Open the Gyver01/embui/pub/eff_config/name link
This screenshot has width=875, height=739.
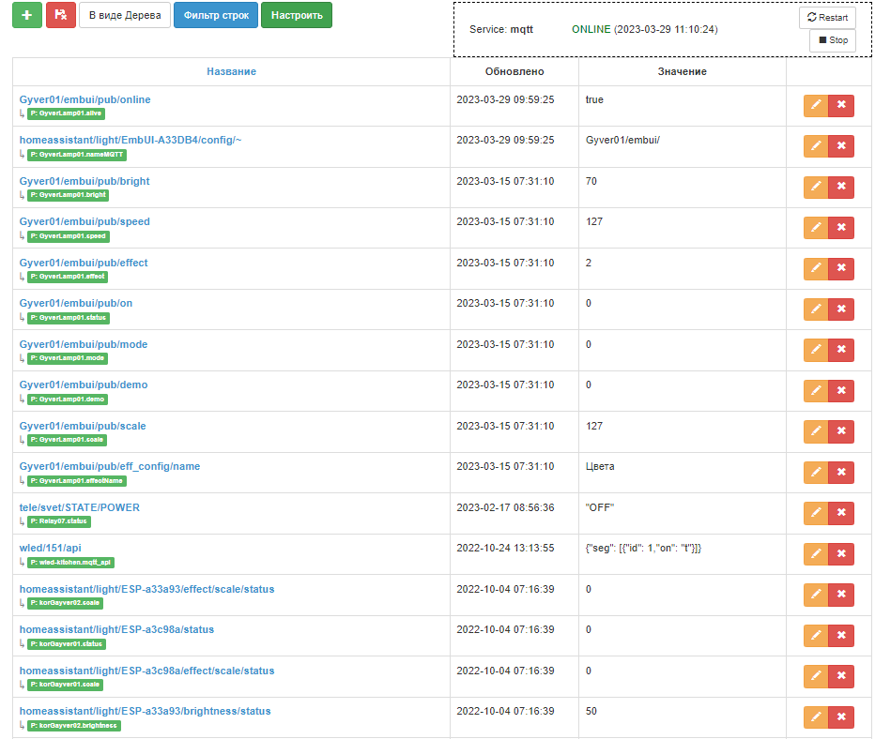tap(110, 466)
